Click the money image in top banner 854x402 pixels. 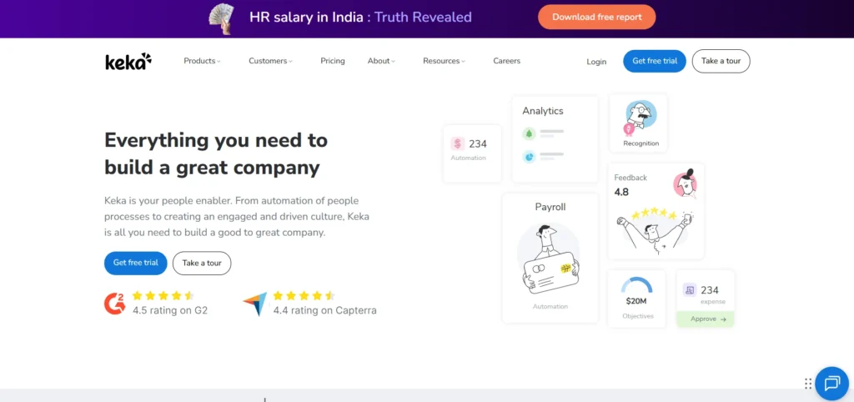(220, 19)
